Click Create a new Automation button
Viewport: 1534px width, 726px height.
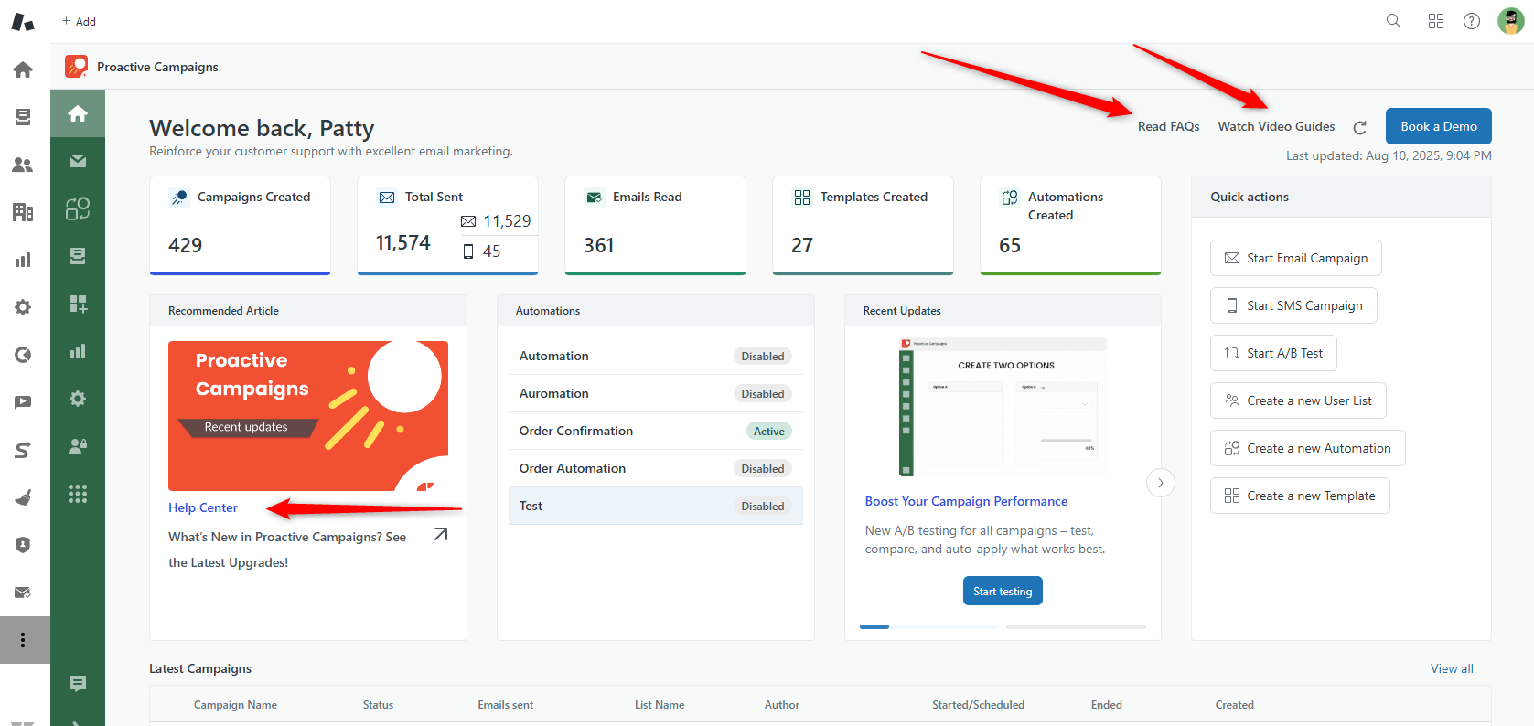coord(1307,448)
